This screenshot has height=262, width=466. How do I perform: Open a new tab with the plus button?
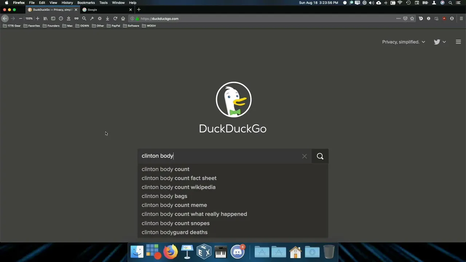point(139,10)
